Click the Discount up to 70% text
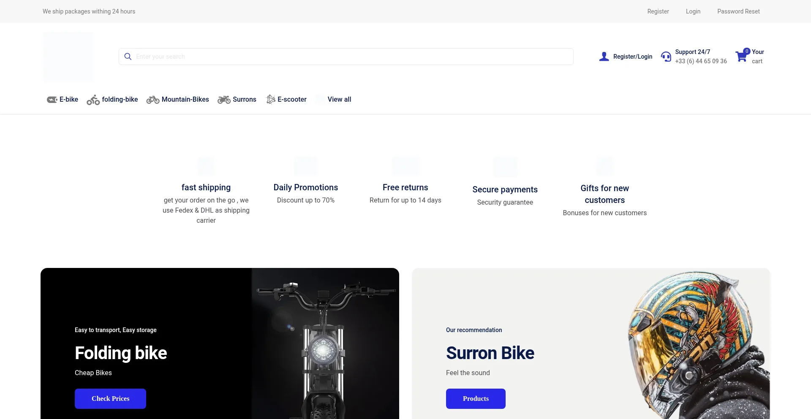Screen dimensions: 811x419 [306, 200]
